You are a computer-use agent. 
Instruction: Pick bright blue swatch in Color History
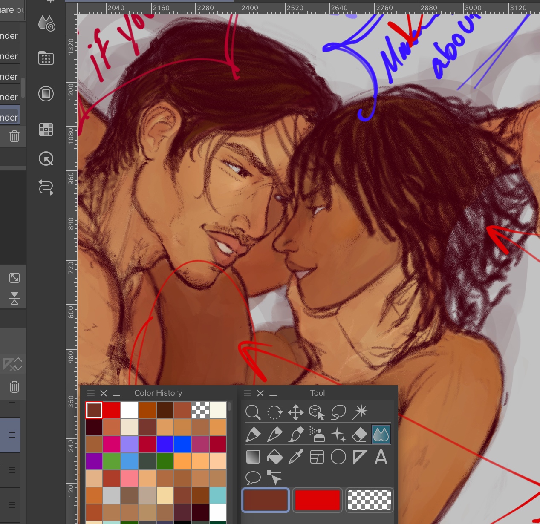coord(182,444)
